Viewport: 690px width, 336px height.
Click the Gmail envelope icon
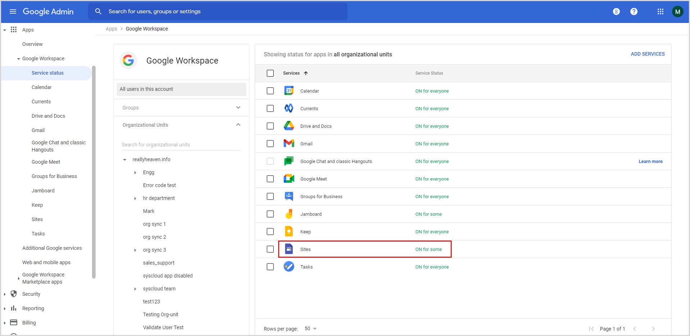tap(289, 144)
